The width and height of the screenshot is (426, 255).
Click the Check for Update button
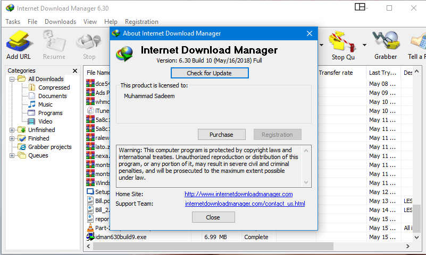(x=210, y=73)
